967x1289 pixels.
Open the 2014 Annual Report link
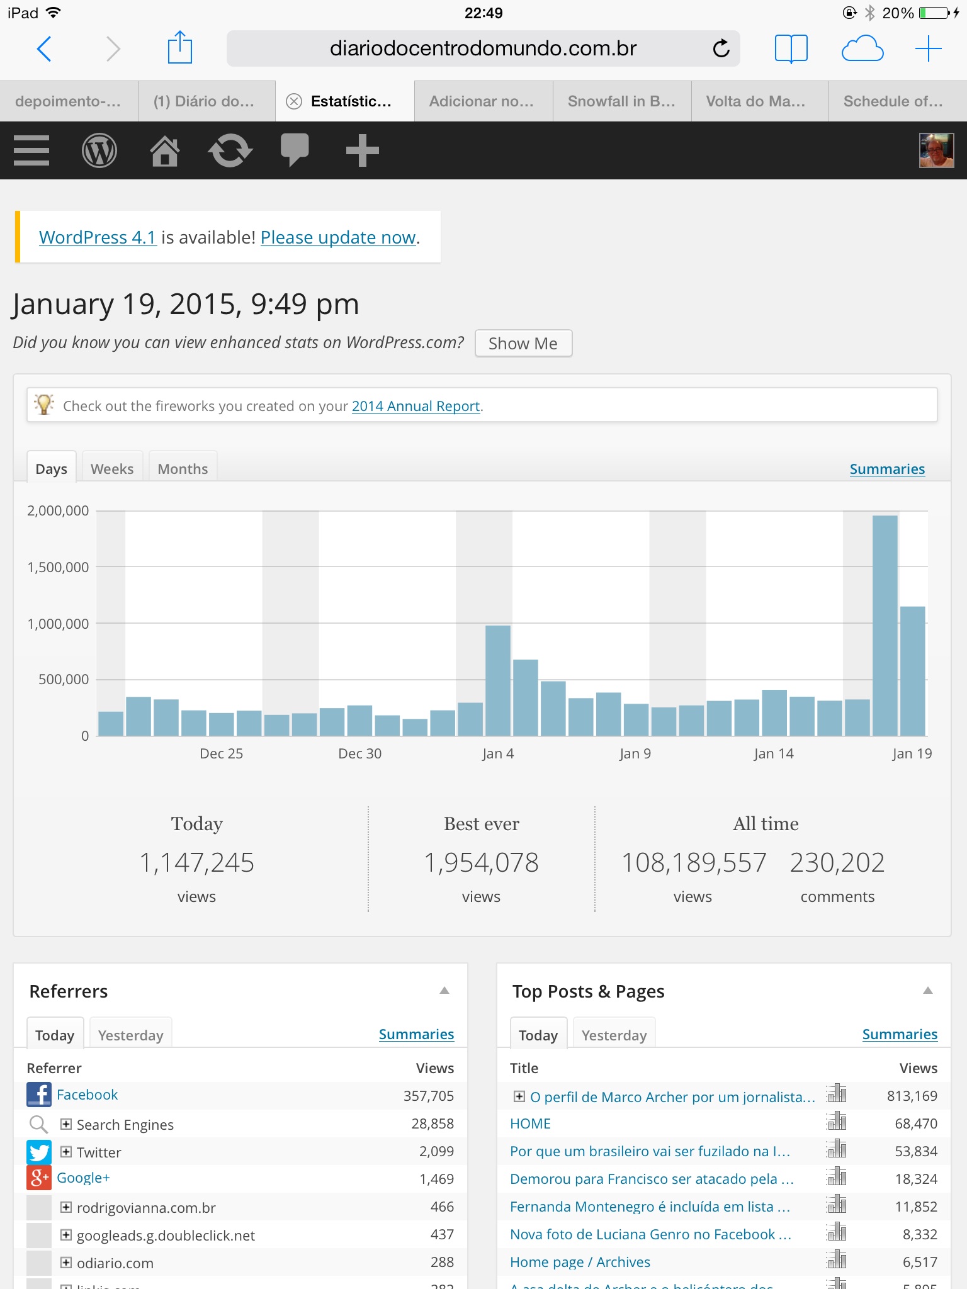[x=416, y=406]
